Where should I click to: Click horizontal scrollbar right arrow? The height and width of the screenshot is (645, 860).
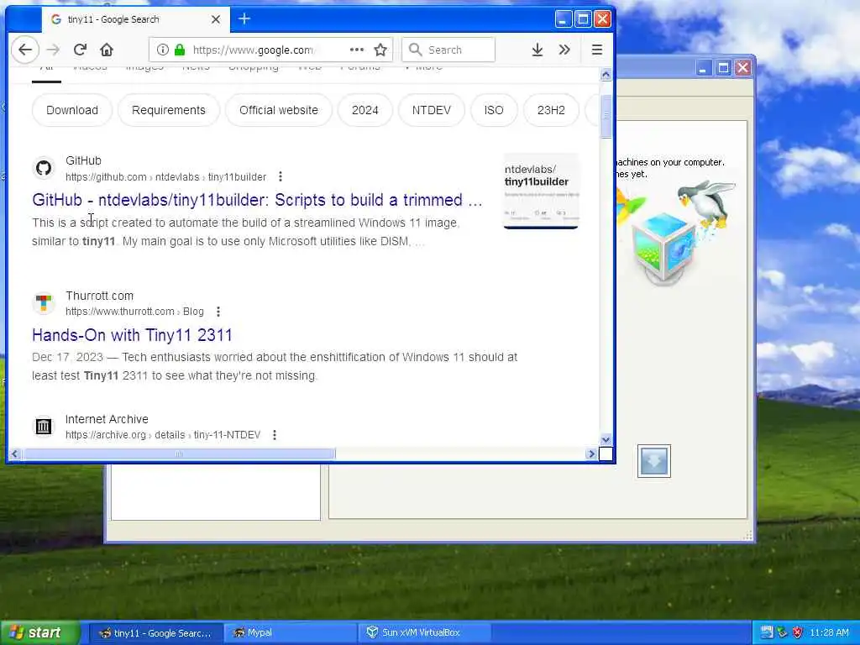591,454
